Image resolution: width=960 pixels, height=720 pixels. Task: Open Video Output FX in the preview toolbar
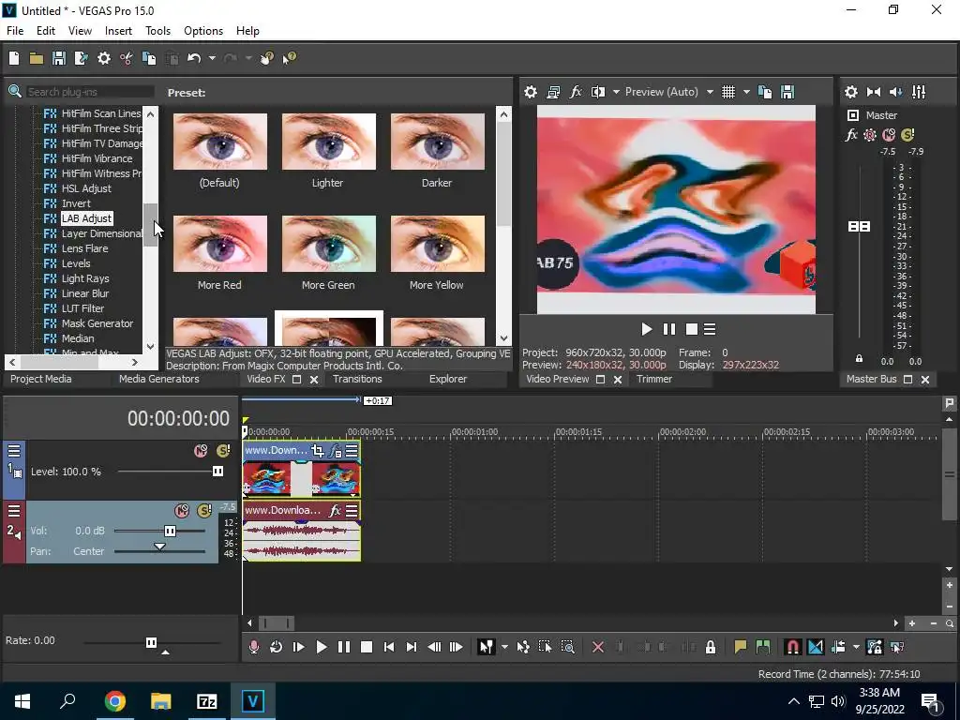[576, 92]
